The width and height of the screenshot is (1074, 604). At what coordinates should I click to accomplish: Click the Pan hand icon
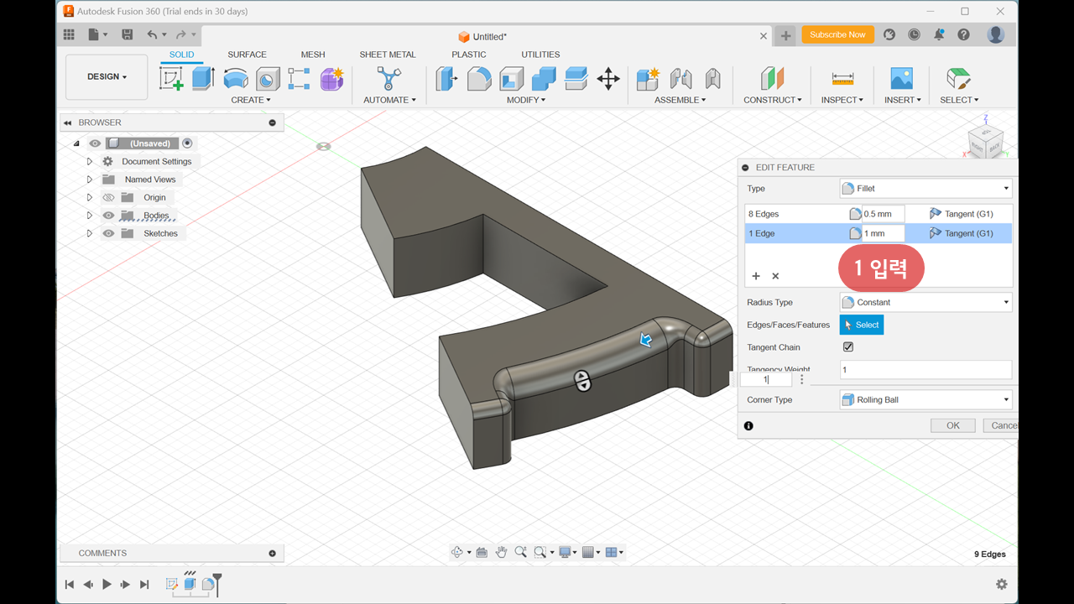coord(501,552)
